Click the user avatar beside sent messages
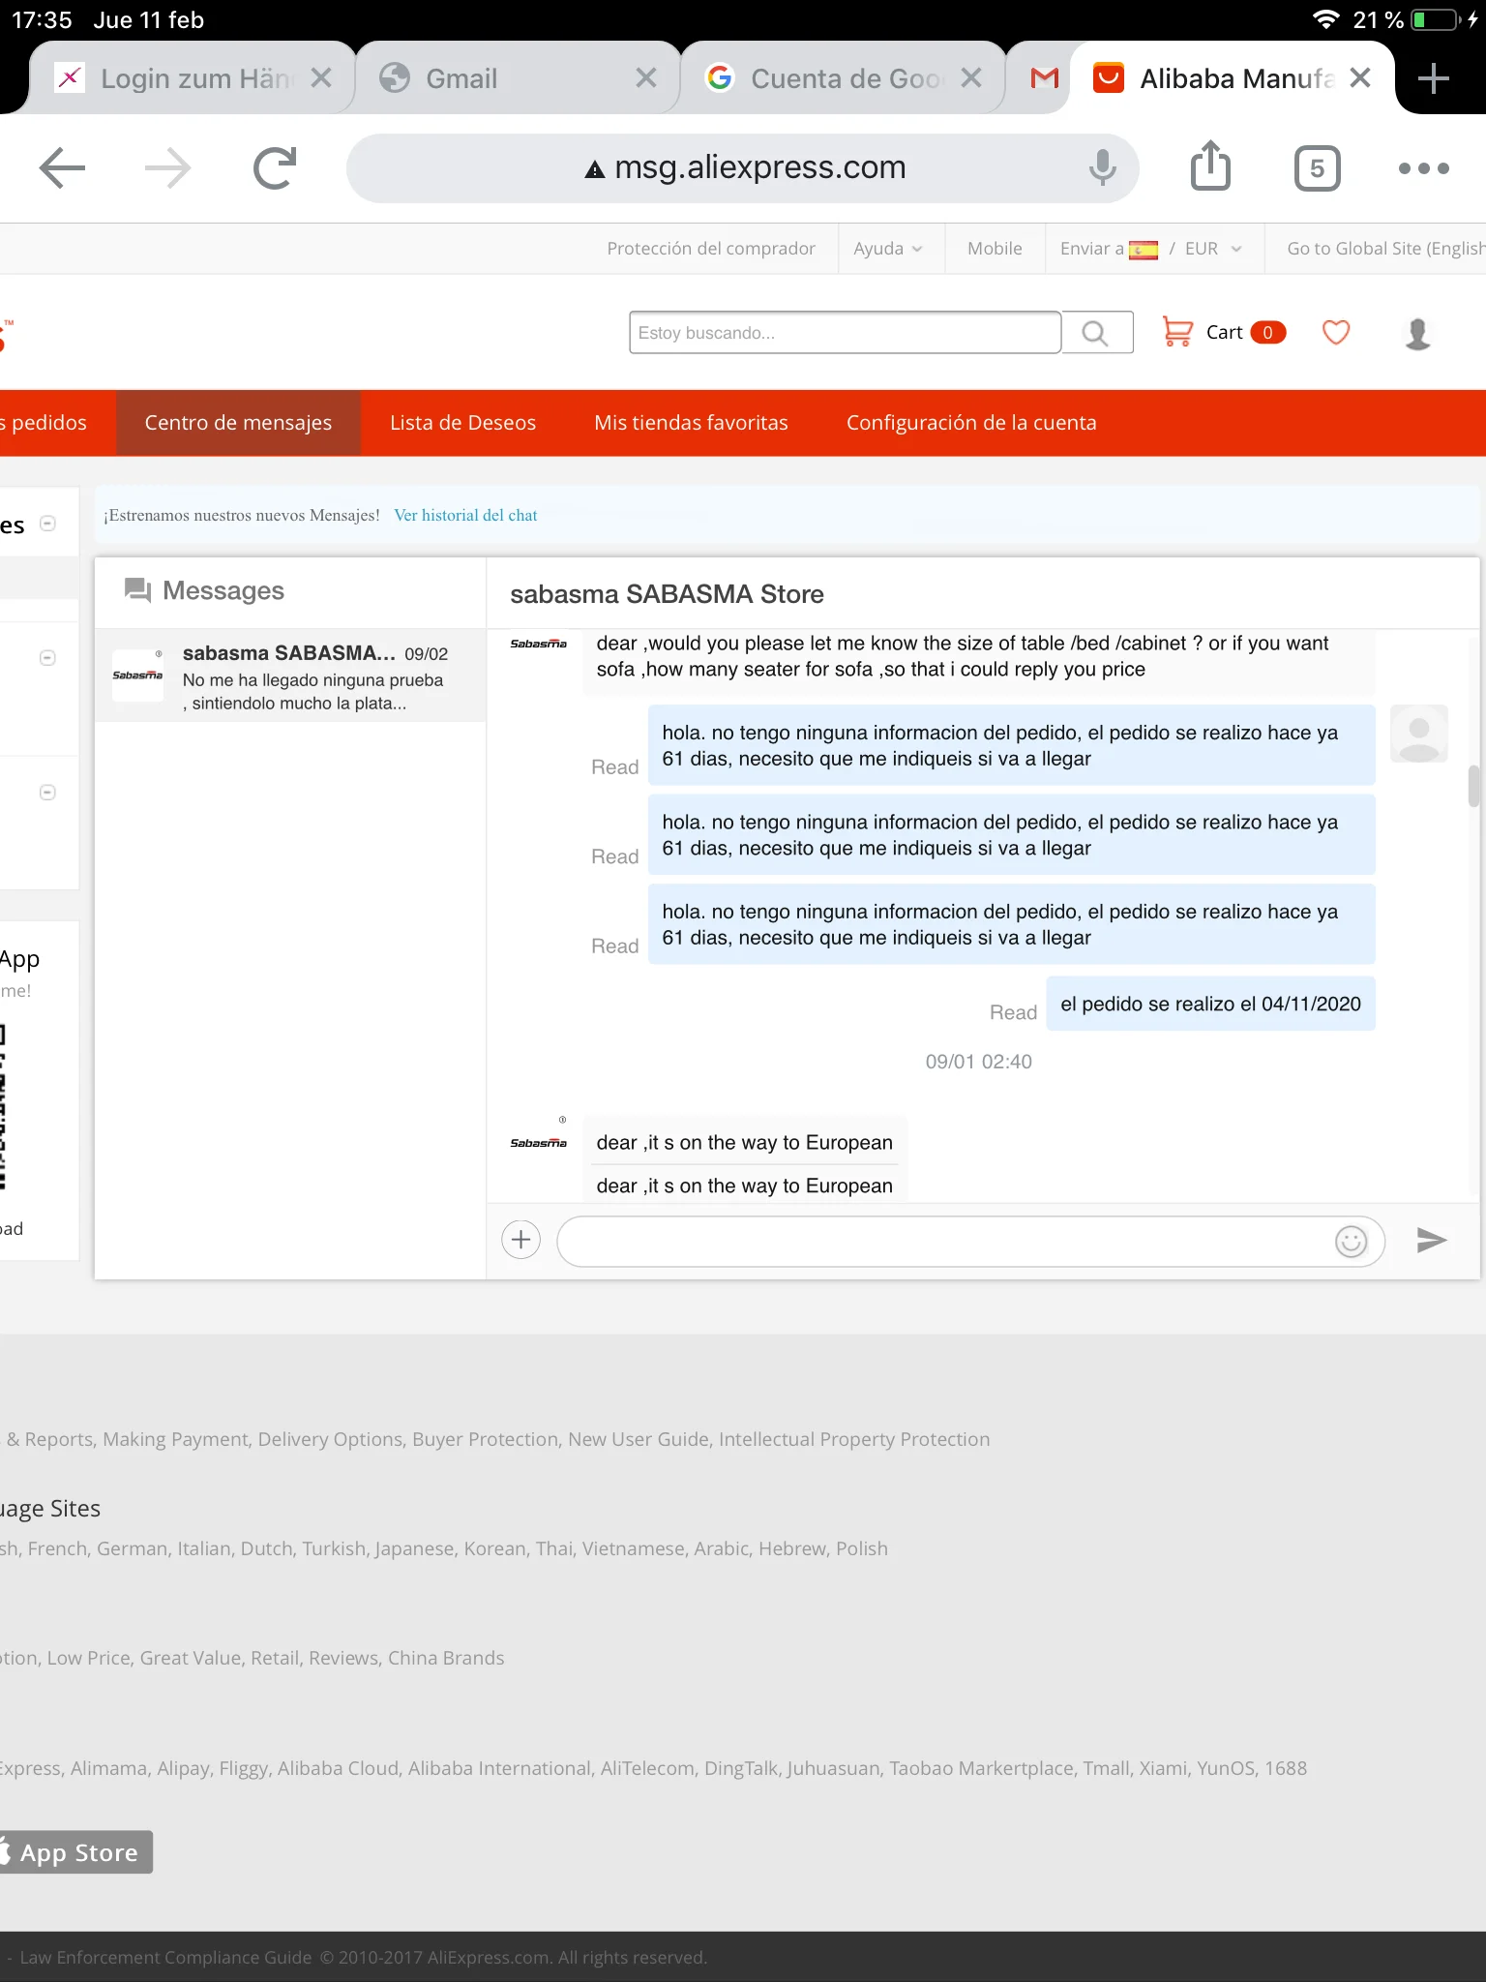The image size is (1486, 1982). tap(1418, 734)
